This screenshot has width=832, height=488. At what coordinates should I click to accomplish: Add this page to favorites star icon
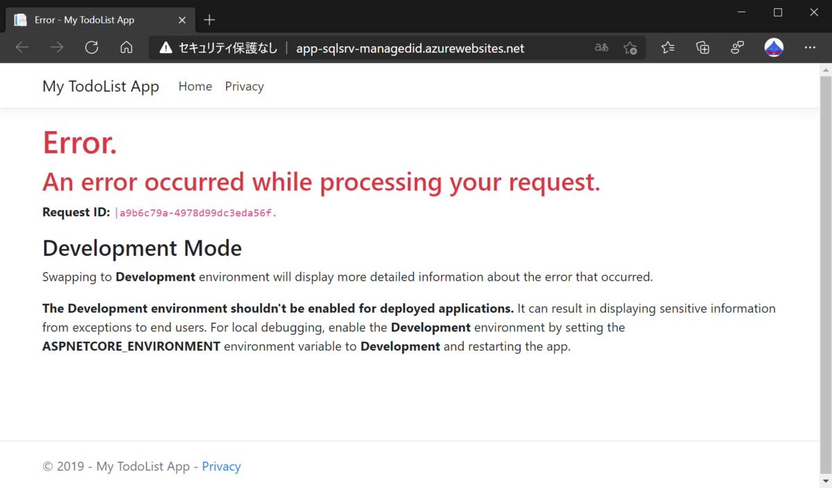pos(630,48)
